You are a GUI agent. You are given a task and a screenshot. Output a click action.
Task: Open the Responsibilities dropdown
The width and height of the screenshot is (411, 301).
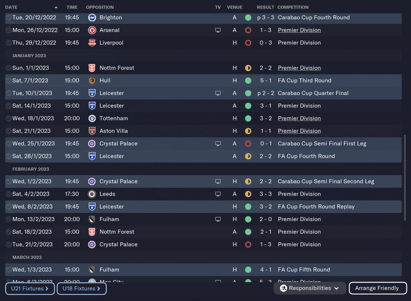310,288
